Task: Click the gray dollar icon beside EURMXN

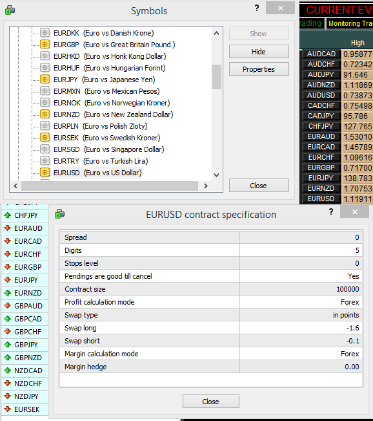Action: coord(45,91)
